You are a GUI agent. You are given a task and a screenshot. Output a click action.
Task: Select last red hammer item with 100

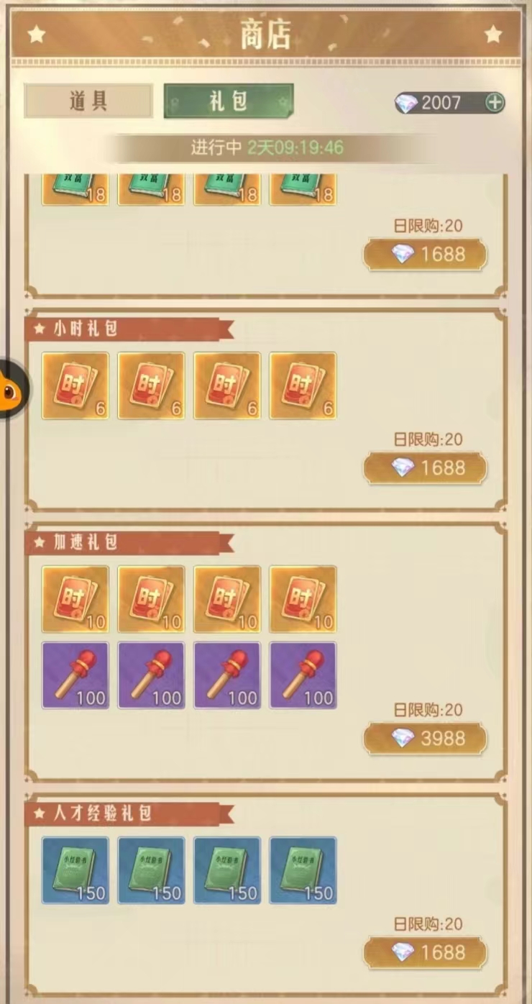(303, 675)
